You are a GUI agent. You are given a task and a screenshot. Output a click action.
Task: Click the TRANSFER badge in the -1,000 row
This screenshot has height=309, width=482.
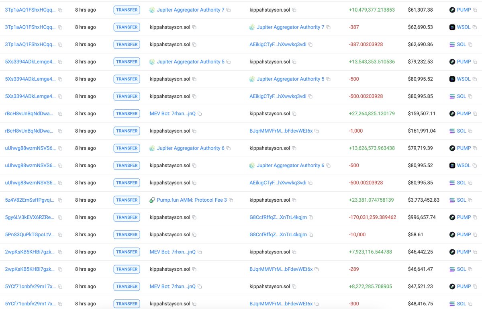click(x=127, y=131)
